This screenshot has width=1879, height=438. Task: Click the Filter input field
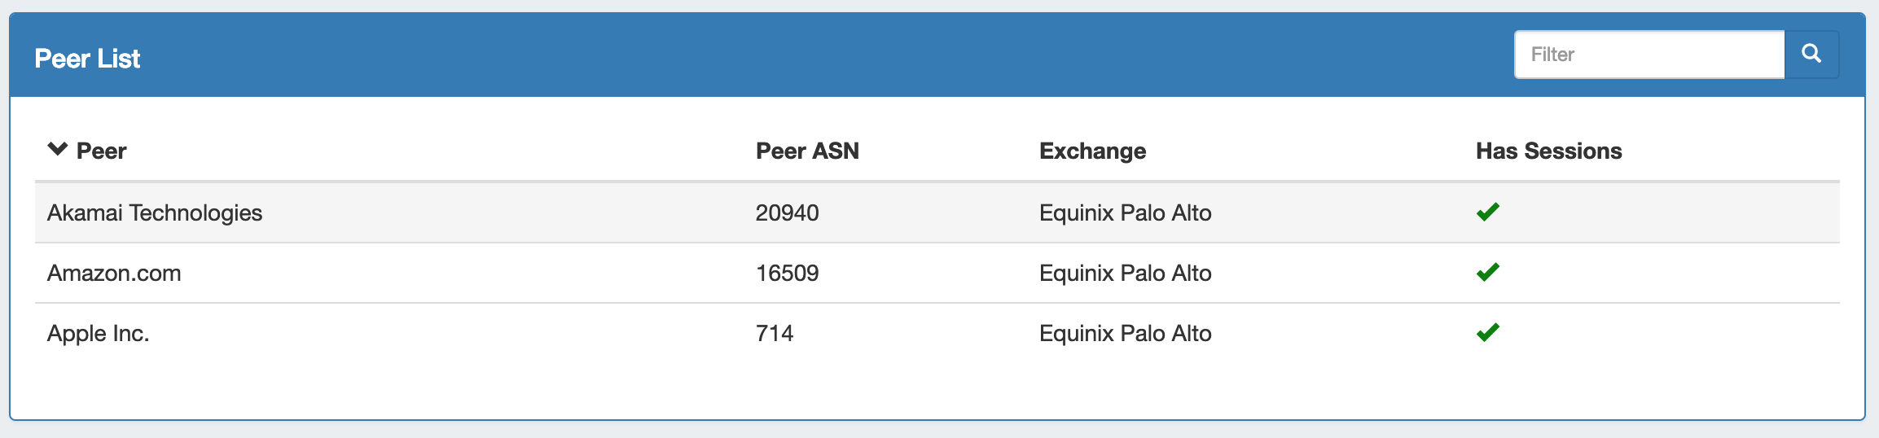1649,55
